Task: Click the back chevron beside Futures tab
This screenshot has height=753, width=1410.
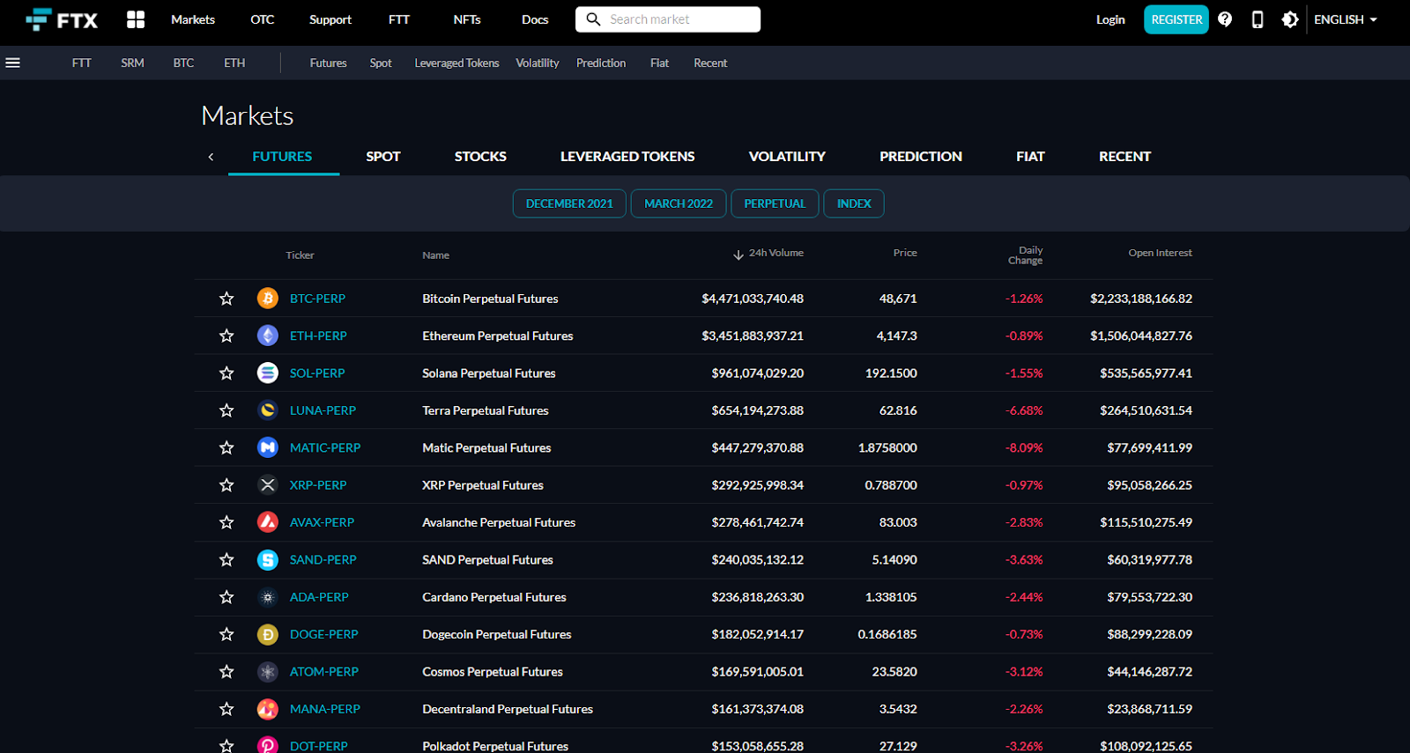Action: pos(211,157)
